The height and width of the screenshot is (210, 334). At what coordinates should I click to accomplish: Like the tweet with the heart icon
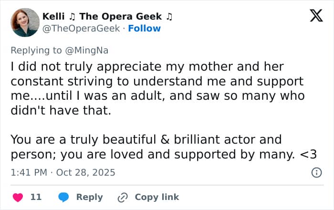tap(18, 197)
